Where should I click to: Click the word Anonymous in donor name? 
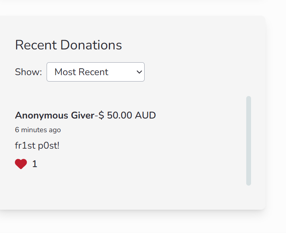pyautogui.click(x=42, y=116)
